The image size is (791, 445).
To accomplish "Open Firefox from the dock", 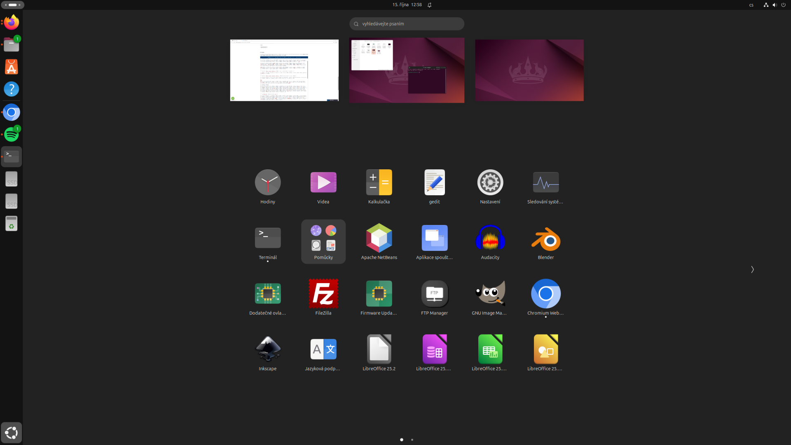I will 11,22.
